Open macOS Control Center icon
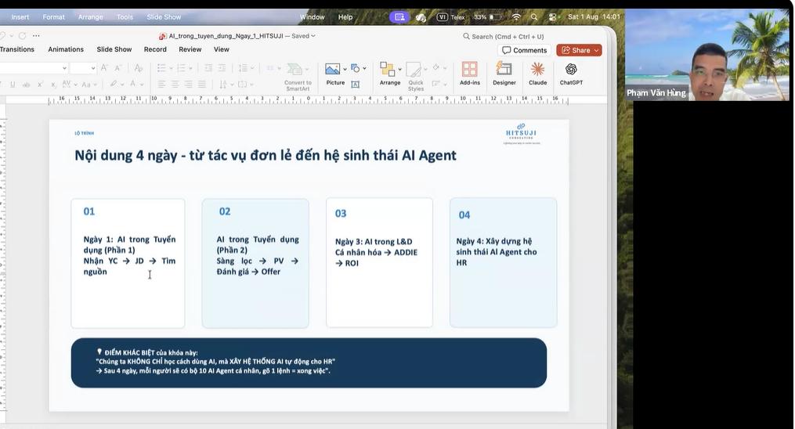Screen dimensions: 795x429 [553, 16]
